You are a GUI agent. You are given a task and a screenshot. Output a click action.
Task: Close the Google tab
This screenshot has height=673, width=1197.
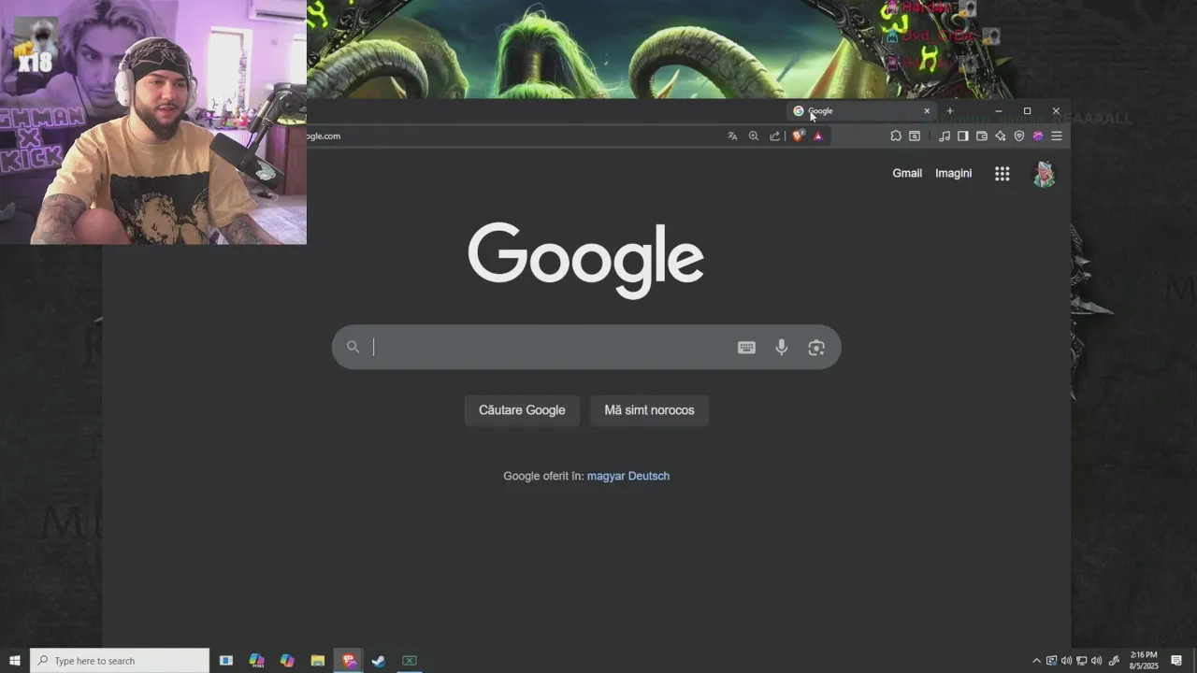pos(927,110)
